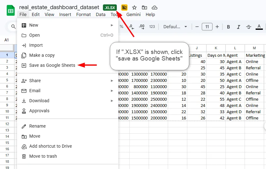Expand the Email submenu
This screenshot has height=169, width=266.
[x=67, y=91]
